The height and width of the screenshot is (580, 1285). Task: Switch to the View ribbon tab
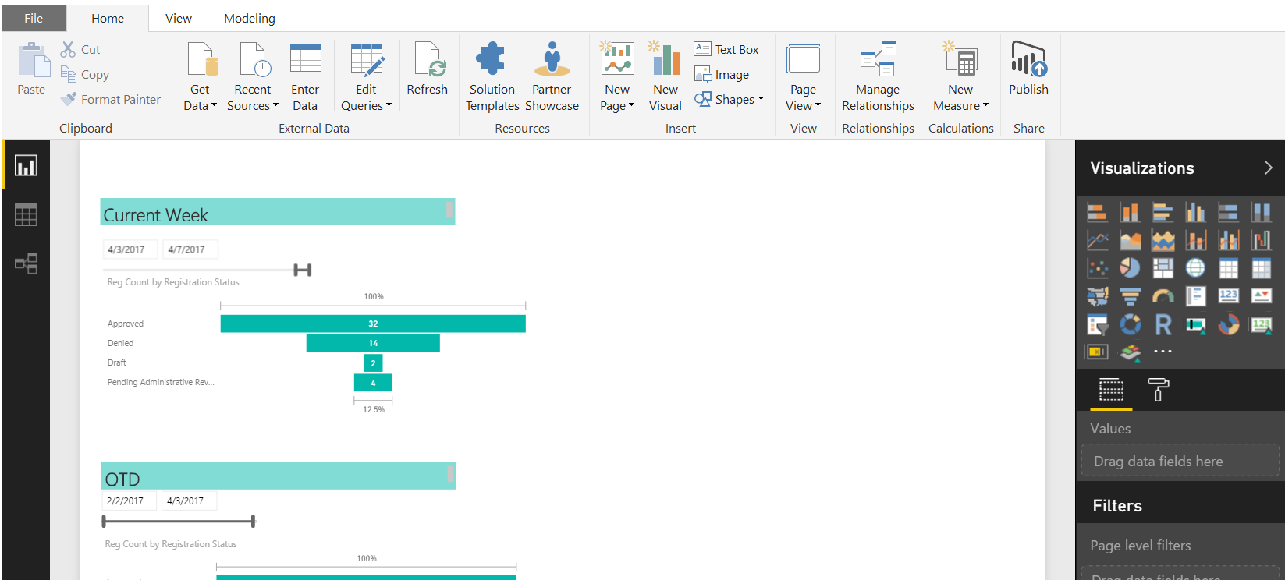(x=179, y=18)
